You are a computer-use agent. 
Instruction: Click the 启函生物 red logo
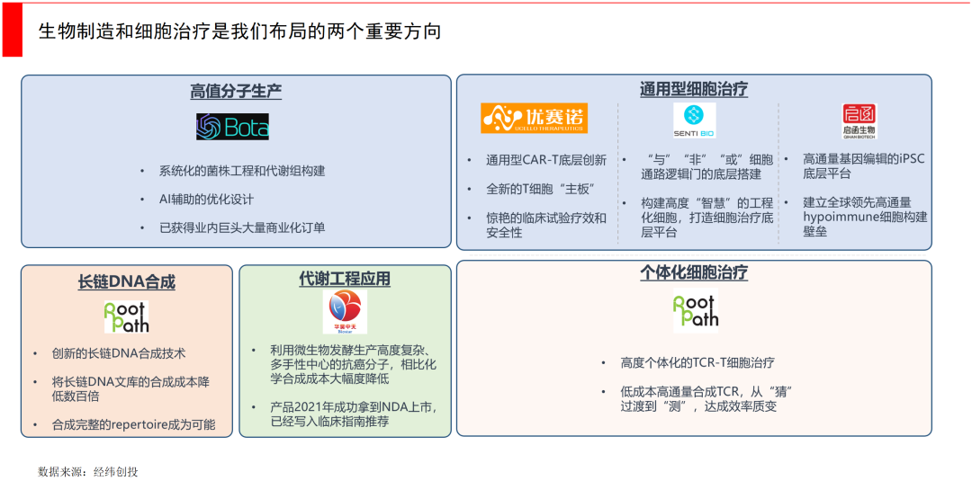[859, 120]
